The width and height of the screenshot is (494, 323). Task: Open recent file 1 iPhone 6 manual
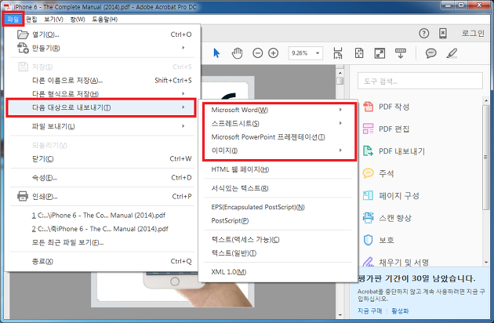tap(103, 216)
